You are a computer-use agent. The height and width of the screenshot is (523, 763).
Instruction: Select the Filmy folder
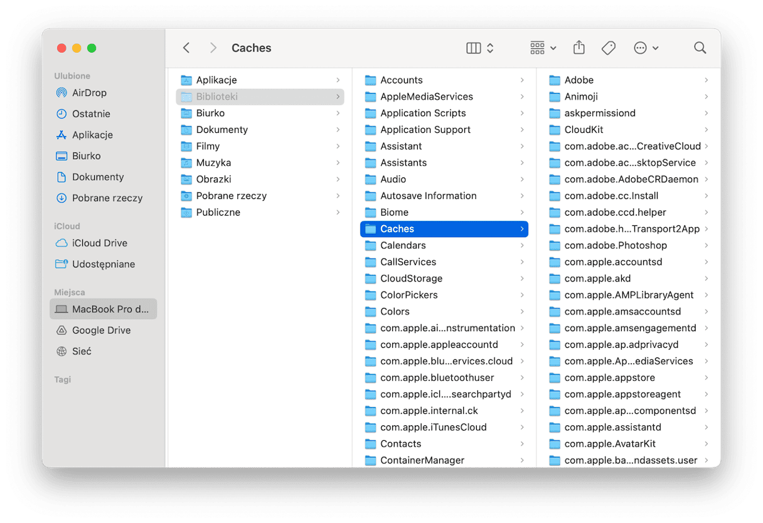[260, 146]
